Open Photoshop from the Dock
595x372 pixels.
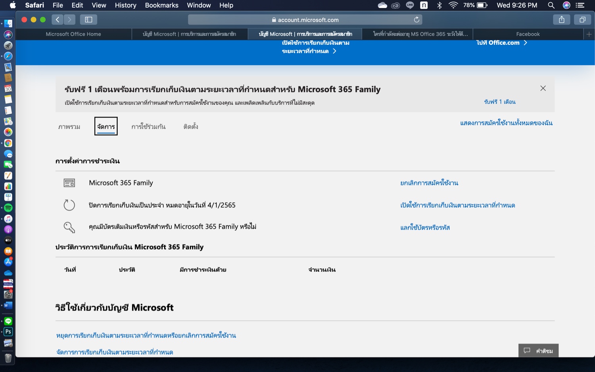(8, 332)
